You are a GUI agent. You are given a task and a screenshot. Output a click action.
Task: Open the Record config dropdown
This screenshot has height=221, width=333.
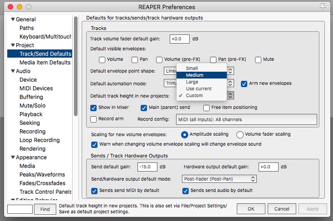[245, 120]
